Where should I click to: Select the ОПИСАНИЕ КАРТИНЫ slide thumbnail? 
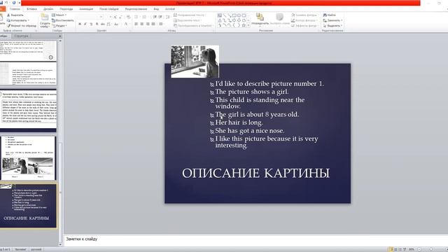28,206
